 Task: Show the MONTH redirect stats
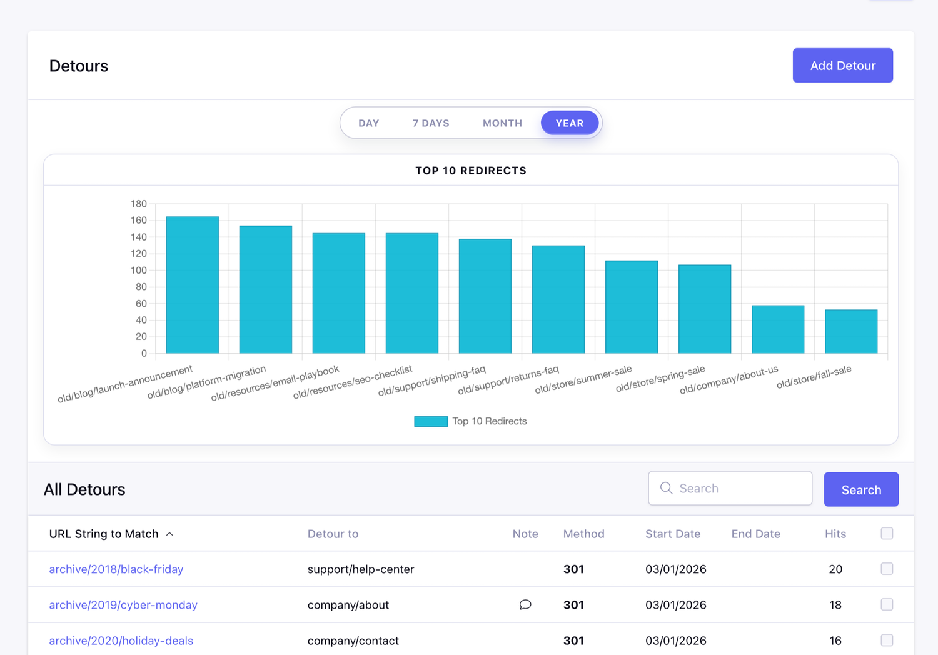click(502, 123)
